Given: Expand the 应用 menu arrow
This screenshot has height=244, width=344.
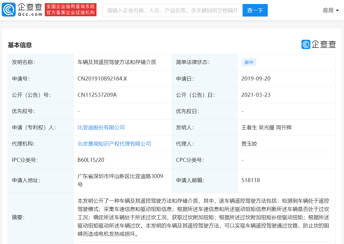Looking at the screenshot, I should (x=337, y=10).
